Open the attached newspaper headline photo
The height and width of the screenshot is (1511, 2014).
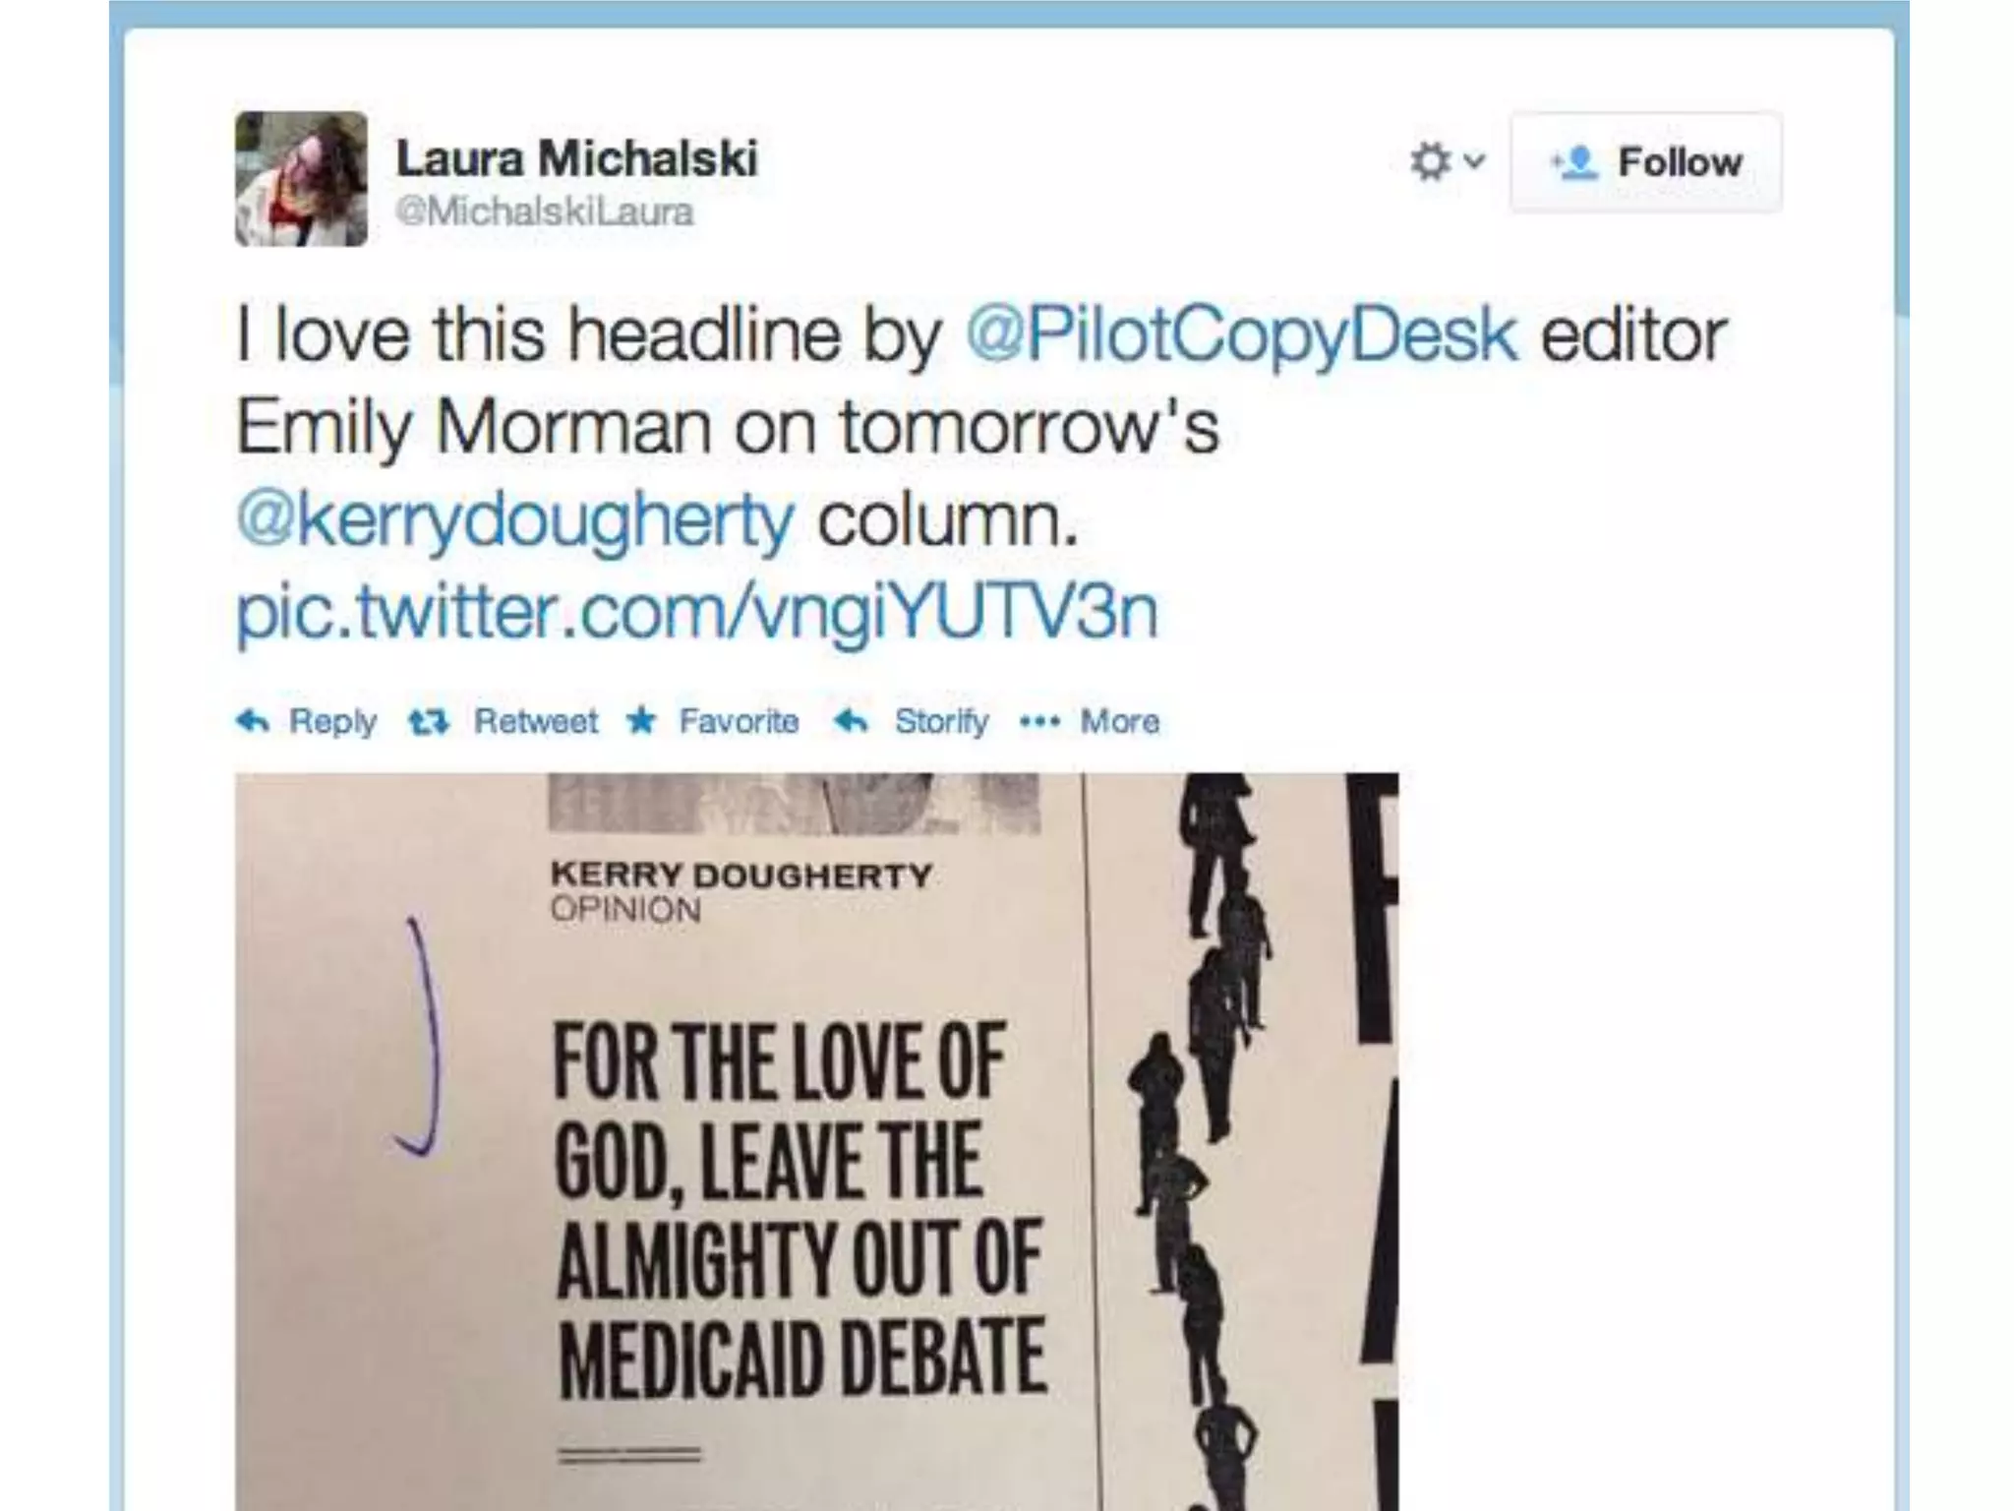[816, 1141]
